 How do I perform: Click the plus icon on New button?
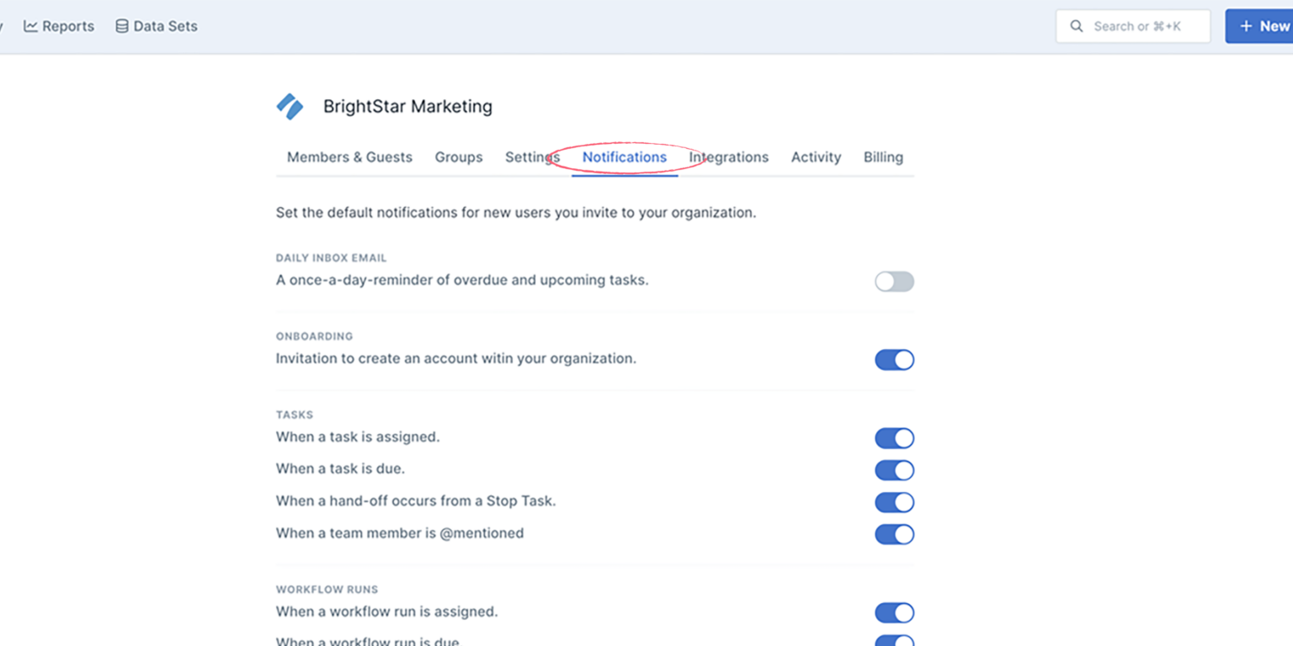click(x=1246, y=26)
